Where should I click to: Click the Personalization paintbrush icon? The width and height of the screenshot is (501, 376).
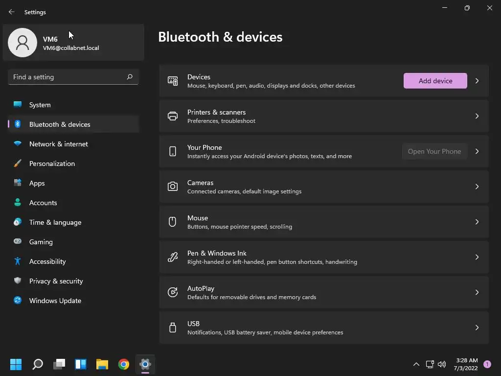[18, 164]
